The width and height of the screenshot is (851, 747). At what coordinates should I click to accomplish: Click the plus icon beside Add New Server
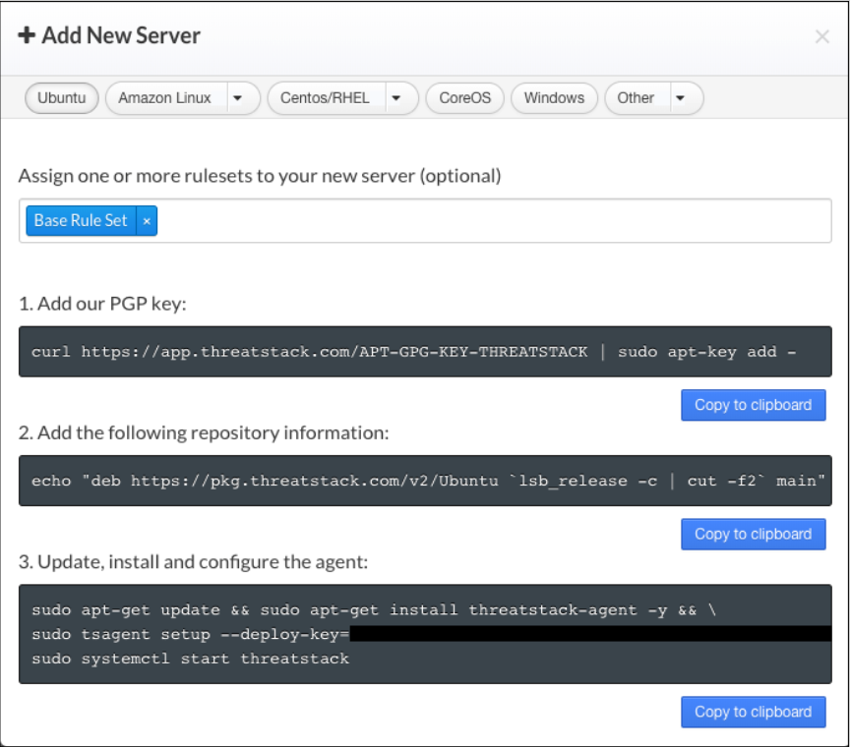pyautogui.click(x=27, y=35)
